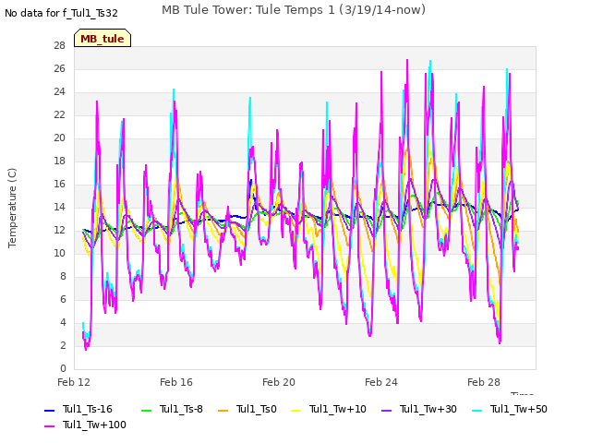The image size is (591, 443).
Task: Click the Temperature (C) axis label
Action: pyautogui.click(x=12, y=208)
